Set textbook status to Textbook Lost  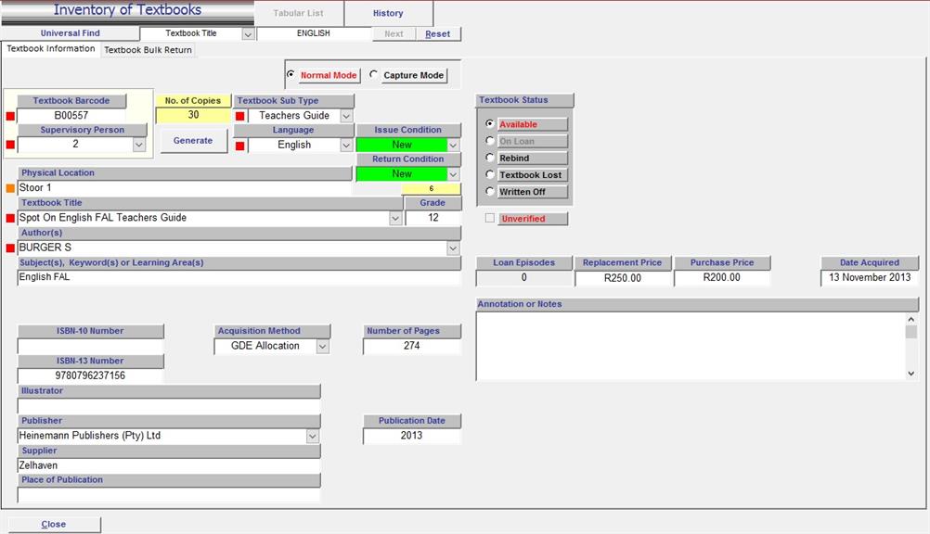pyautogui.click(x=490, y=174)
